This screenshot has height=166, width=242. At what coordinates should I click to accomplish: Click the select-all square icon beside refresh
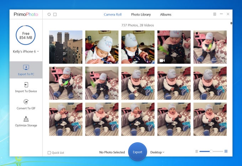(55, 14)
